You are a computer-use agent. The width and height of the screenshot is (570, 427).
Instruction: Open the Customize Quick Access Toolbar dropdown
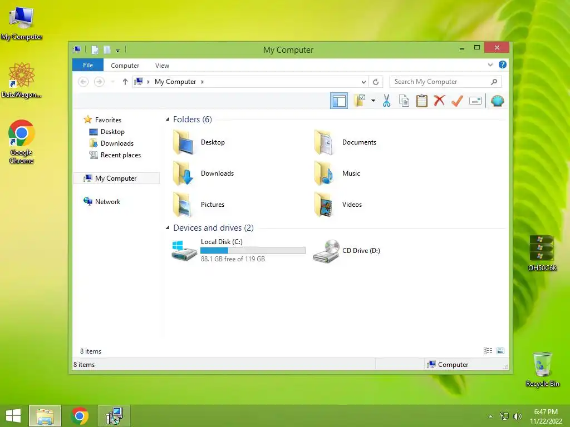118,50
